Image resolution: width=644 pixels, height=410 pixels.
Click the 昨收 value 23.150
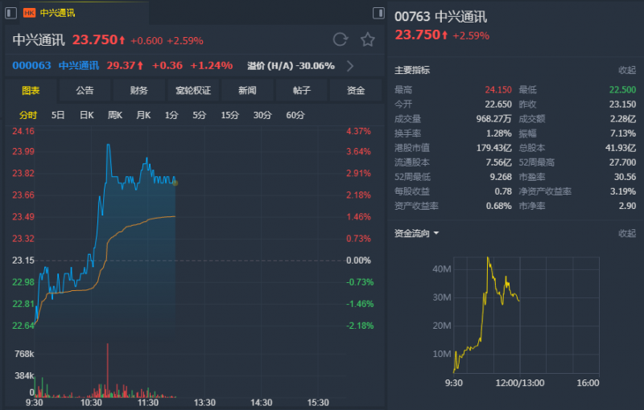622,105
